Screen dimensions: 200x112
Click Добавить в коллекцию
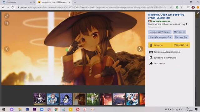click(165, 58)
